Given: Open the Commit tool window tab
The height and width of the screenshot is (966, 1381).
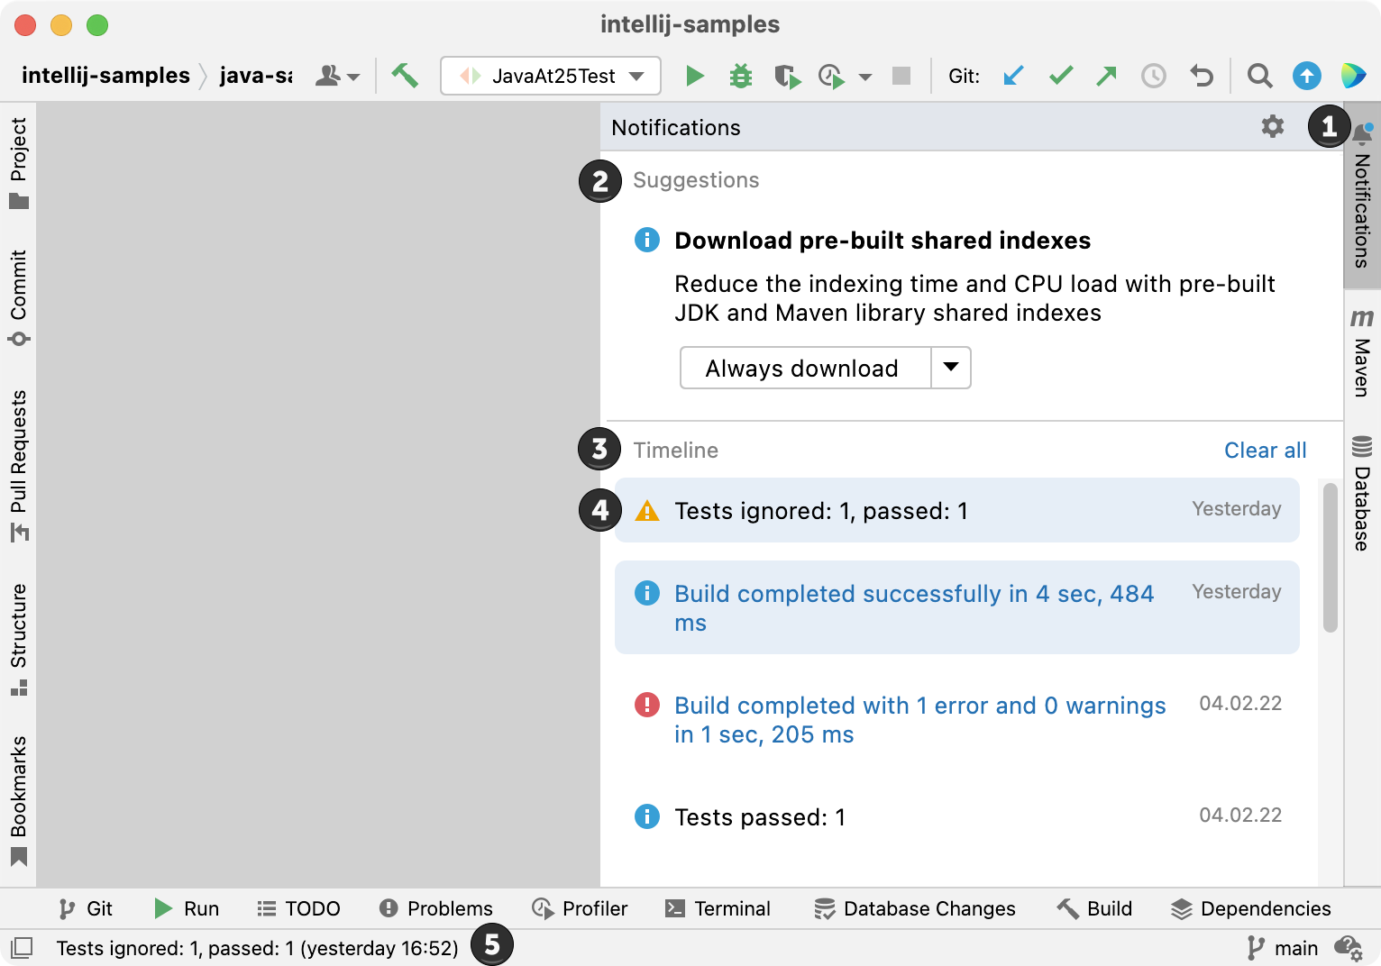Looking at the screenshot, I should tap(19, 298).
